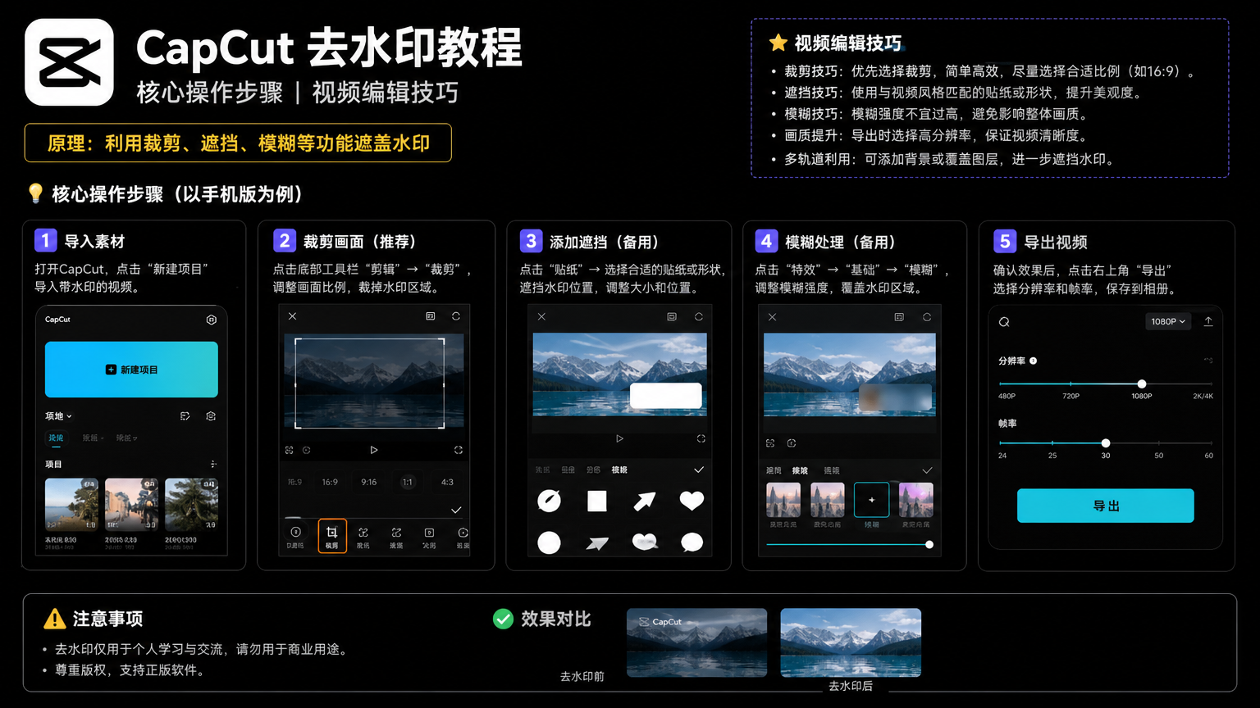Select the white rectangle sticker overlay on preview

[666, 396]
